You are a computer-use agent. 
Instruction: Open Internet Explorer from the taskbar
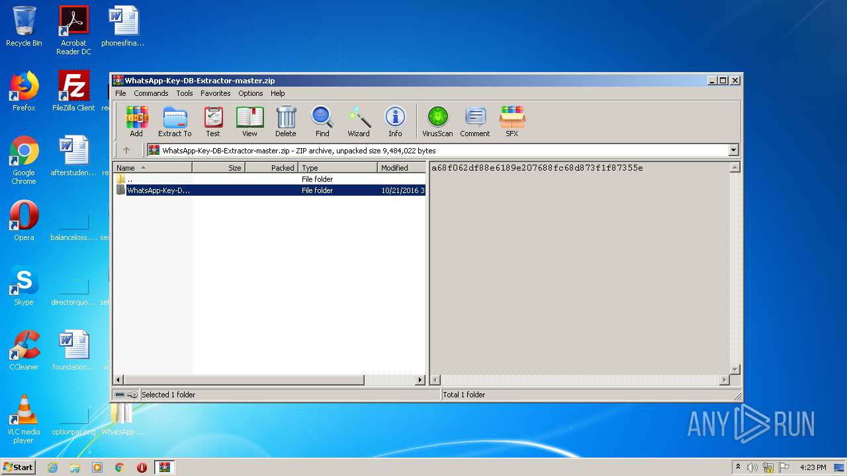coord(52,467)
